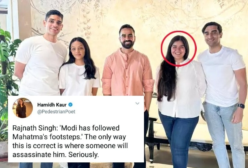
Task: Click the @PedestrianPoet handle
Action: coord(56,112)
